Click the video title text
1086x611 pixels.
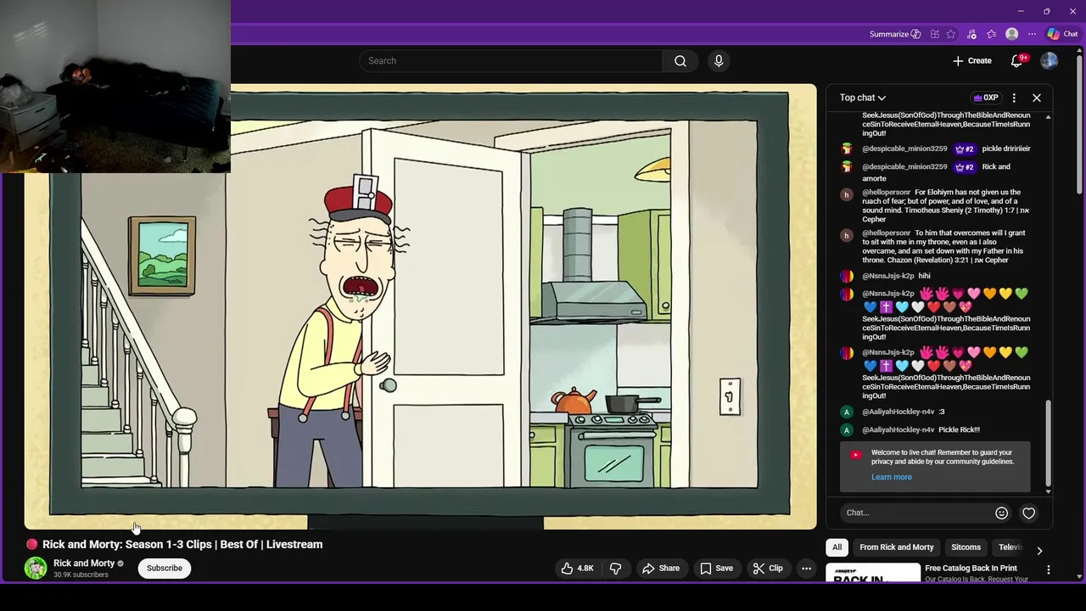(182, 545)
